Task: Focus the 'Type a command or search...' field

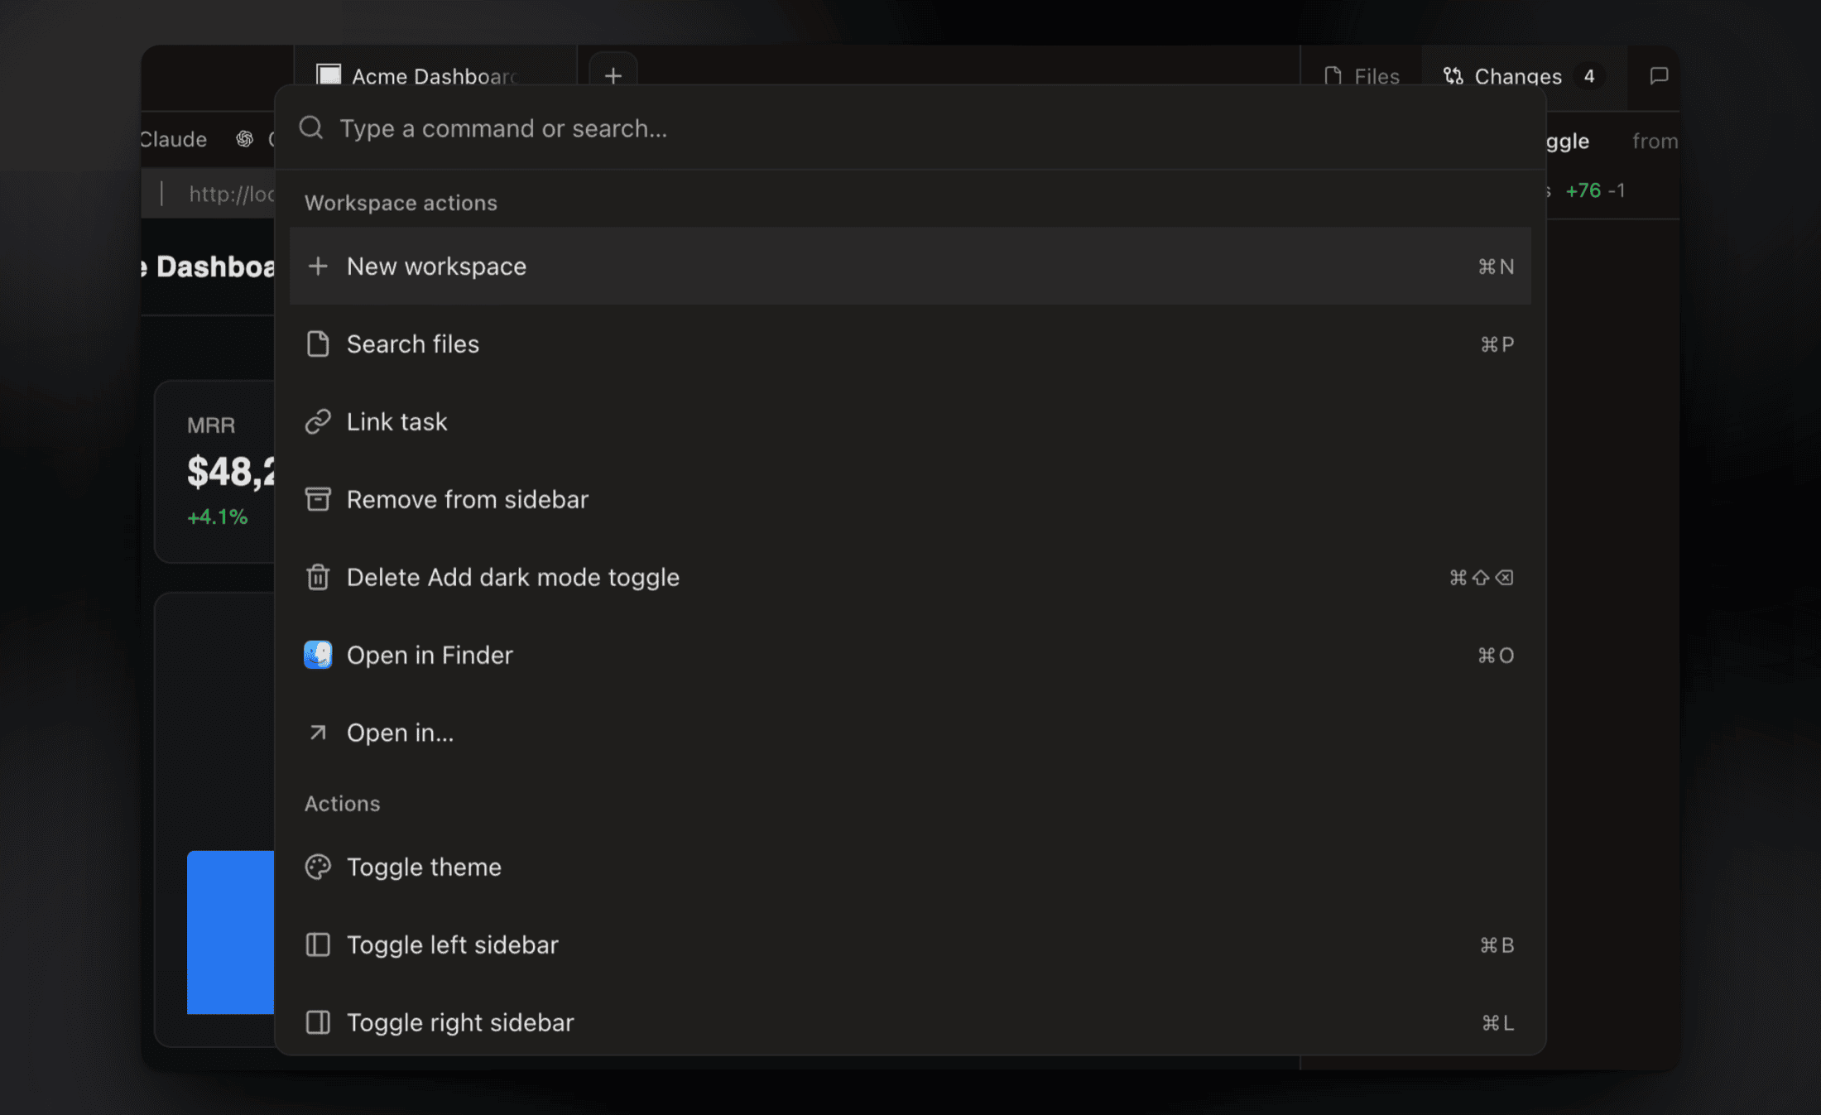Action: 910,128
